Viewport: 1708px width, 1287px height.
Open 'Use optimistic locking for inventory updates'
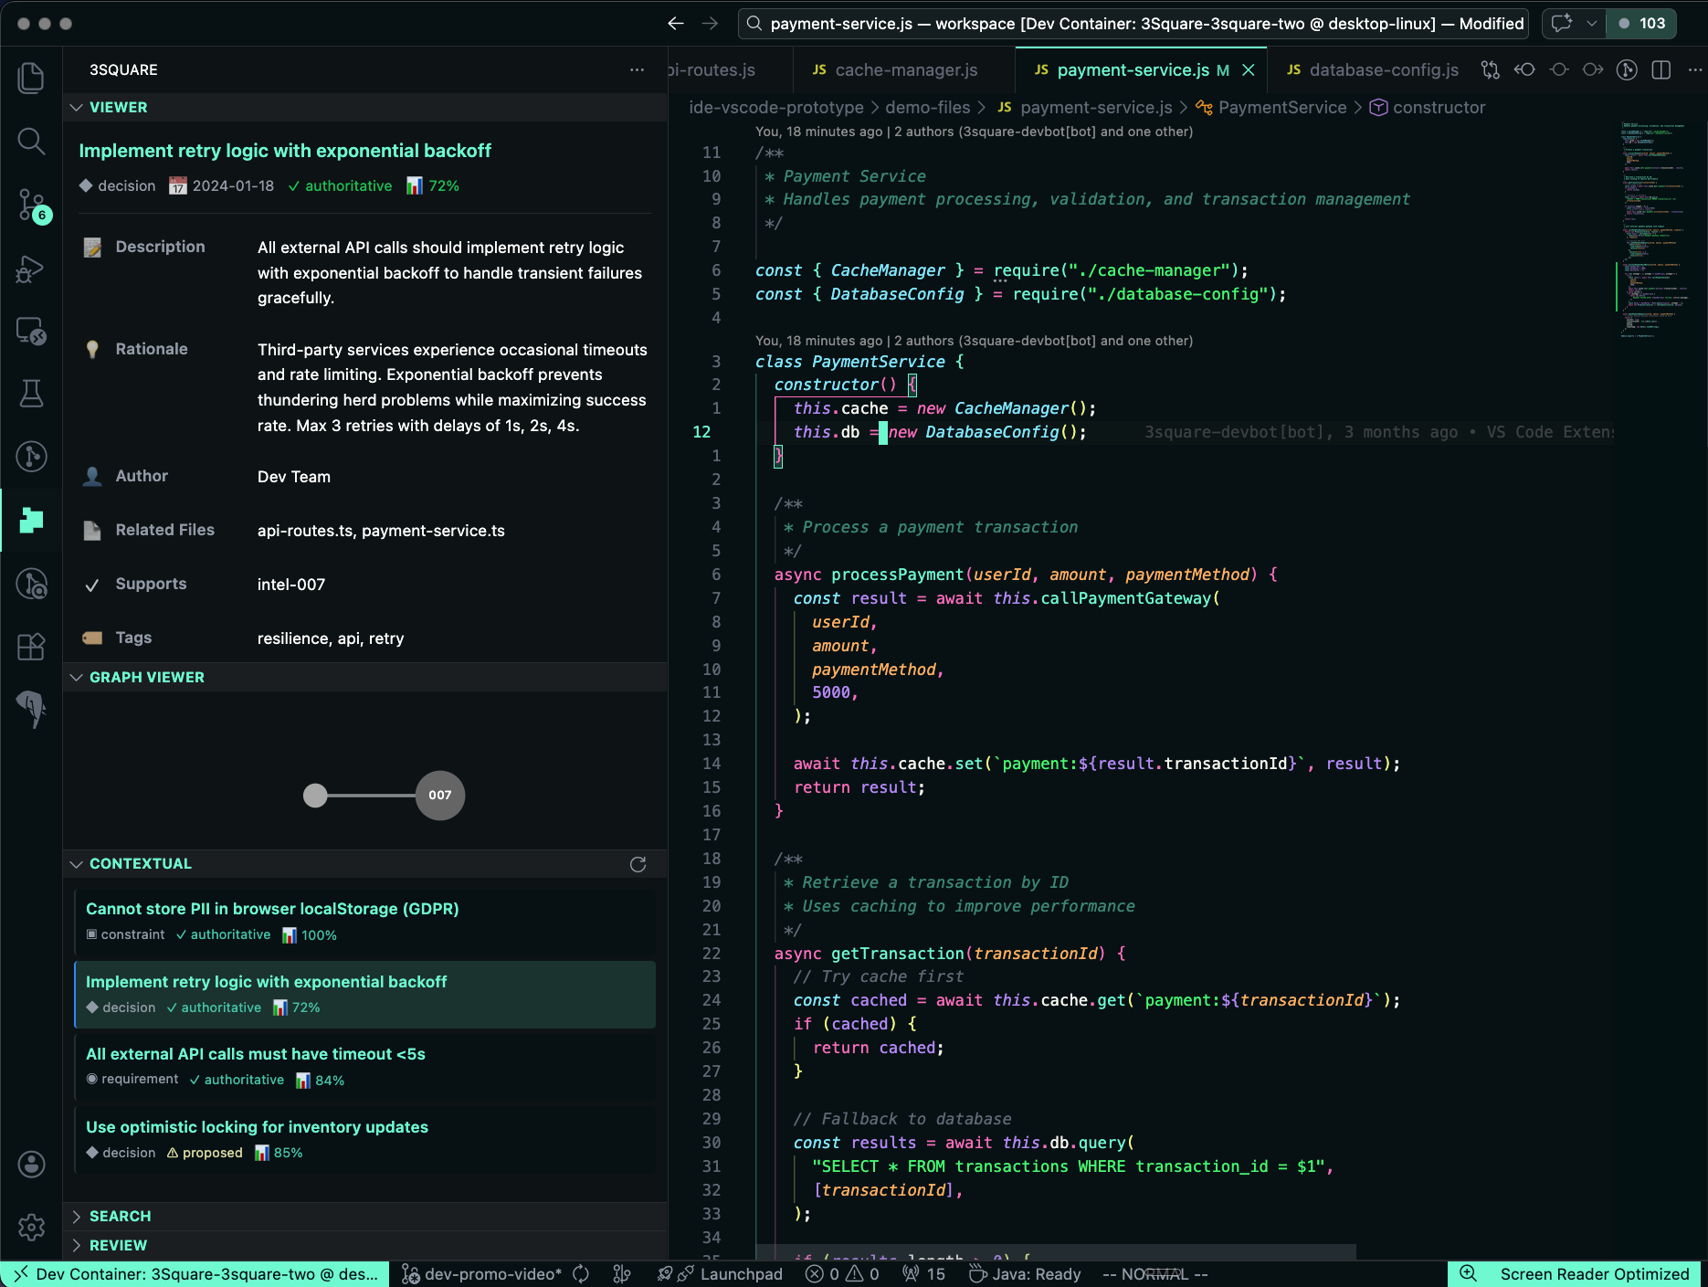click(x=257, y=1127)
